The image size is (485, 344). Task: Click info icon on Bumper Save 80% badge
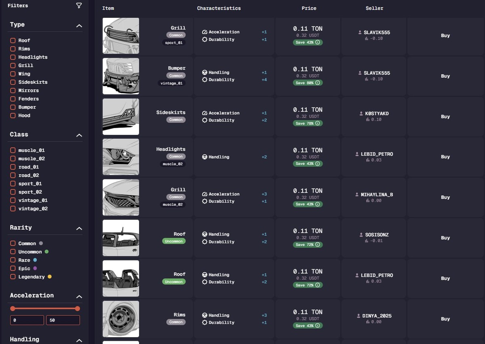click(318, 83)
